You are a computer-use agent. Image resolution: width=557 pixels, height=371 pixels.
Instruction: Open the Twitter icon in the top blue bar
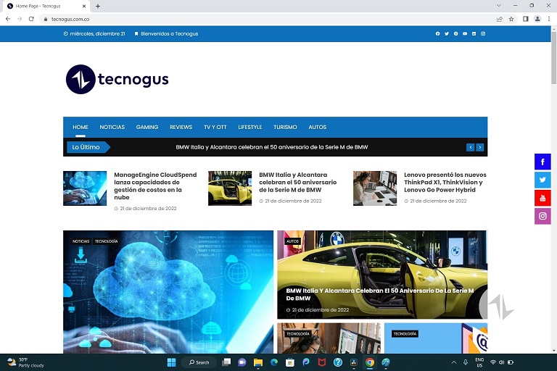click(447, 34)
